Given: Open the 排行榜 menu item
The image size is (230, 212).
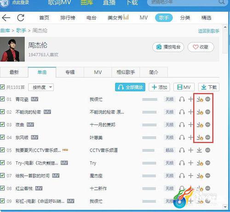Looking at the screenshot, I should point(68,18).
